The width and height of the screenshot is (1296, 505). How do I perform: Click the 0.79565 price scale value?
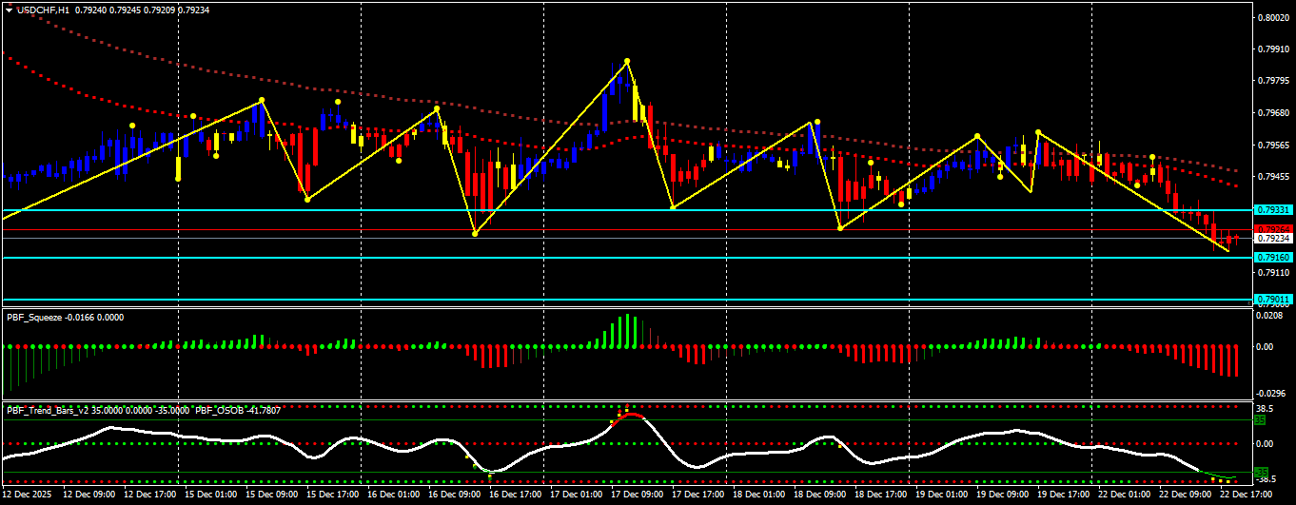pos(1273,146)
